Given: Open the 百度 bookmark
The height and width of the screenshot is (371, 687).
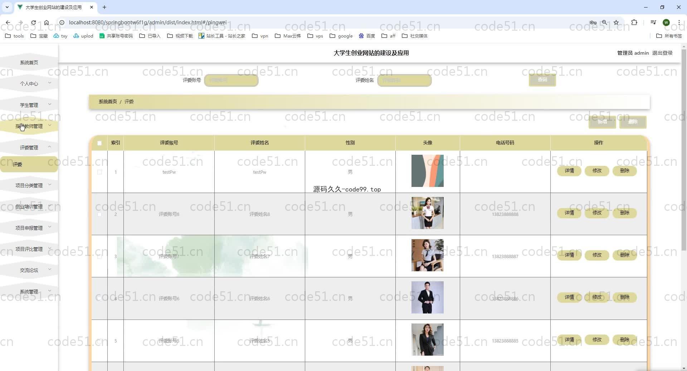Looking at the screenshot, I should pos(367,36).
